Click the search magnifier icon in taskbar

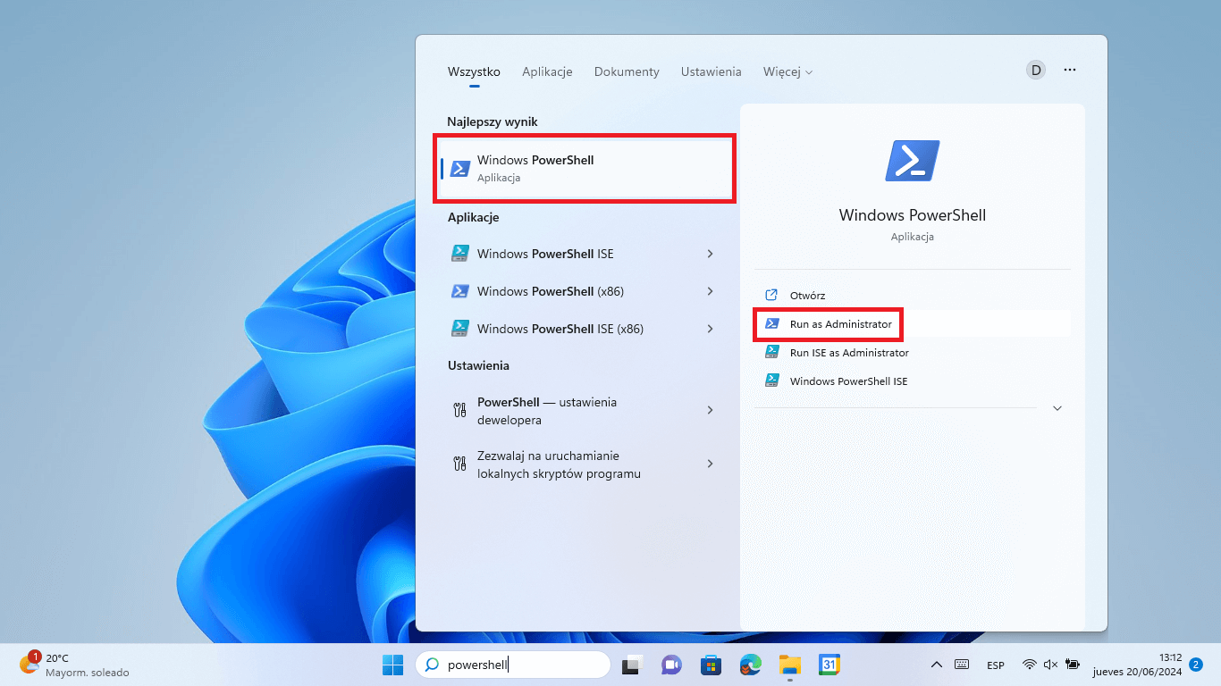(x=432, y=665)
